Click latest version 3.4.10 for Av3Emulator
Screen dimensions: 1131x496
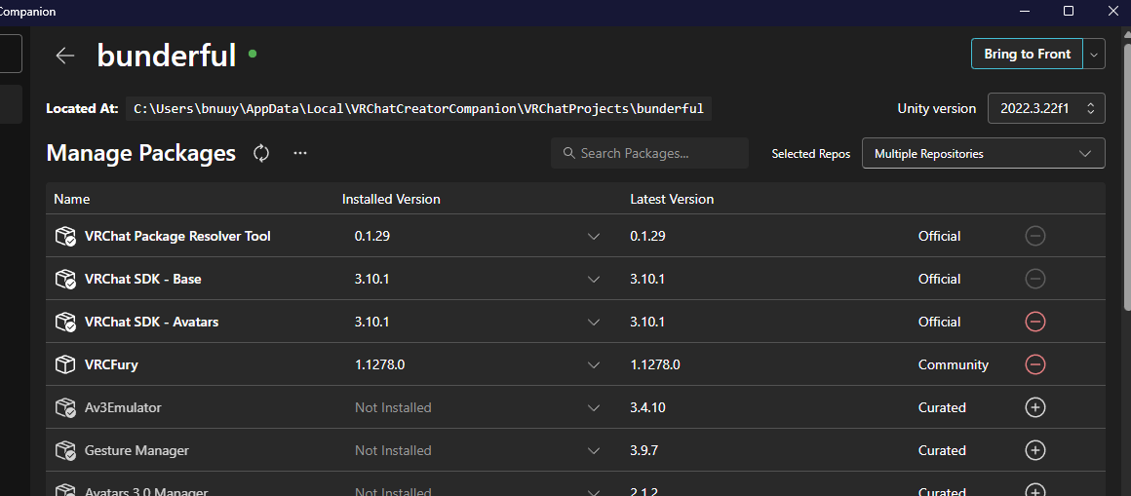coord(647,407)
